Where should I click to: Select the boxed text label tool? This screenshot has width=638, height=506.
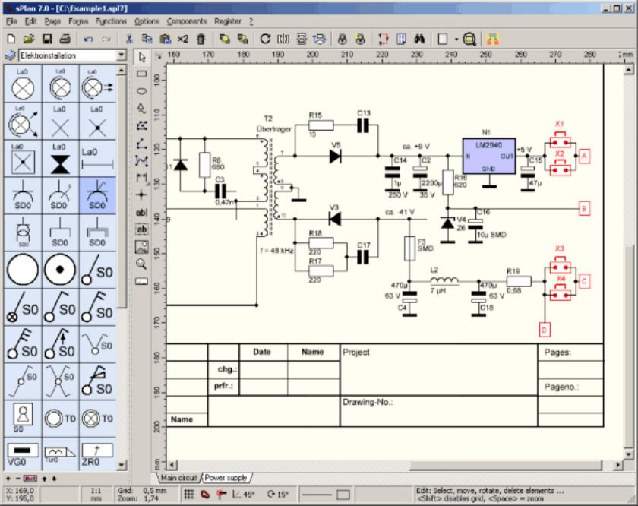142,228
